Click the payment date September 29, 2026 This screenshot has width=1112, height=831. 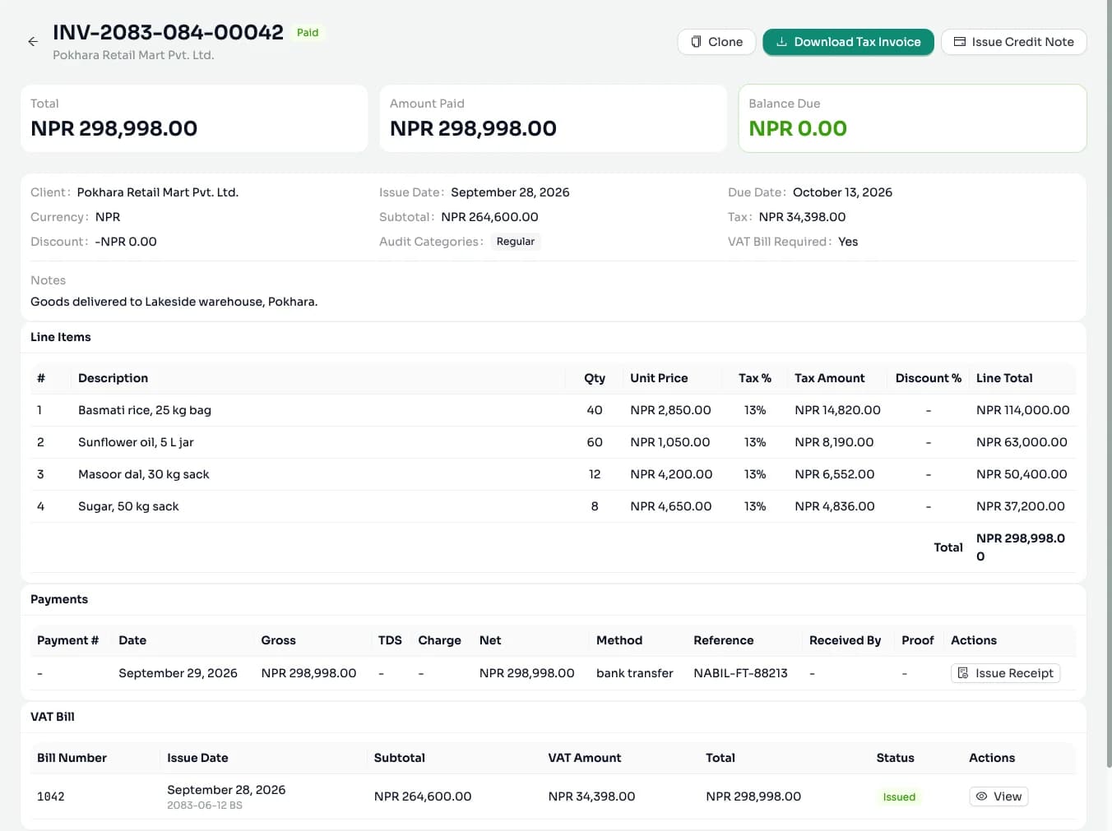point(178,673)
